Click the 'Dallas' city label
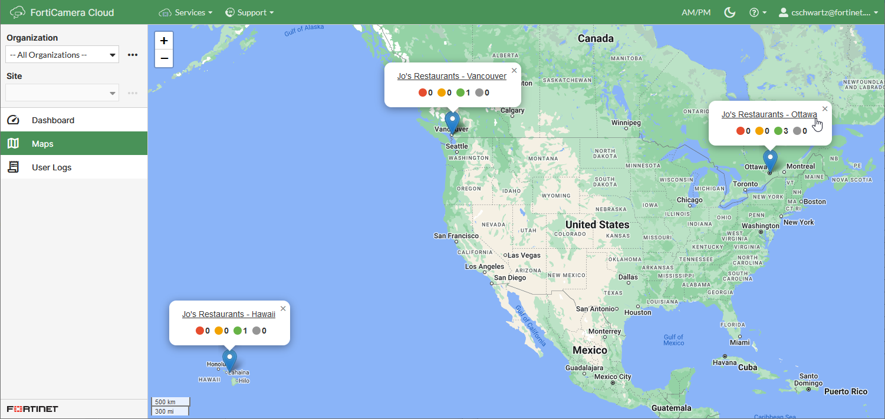Image resolution: width=885 pixels, height=419 pixels. click(x=628, y=277)
